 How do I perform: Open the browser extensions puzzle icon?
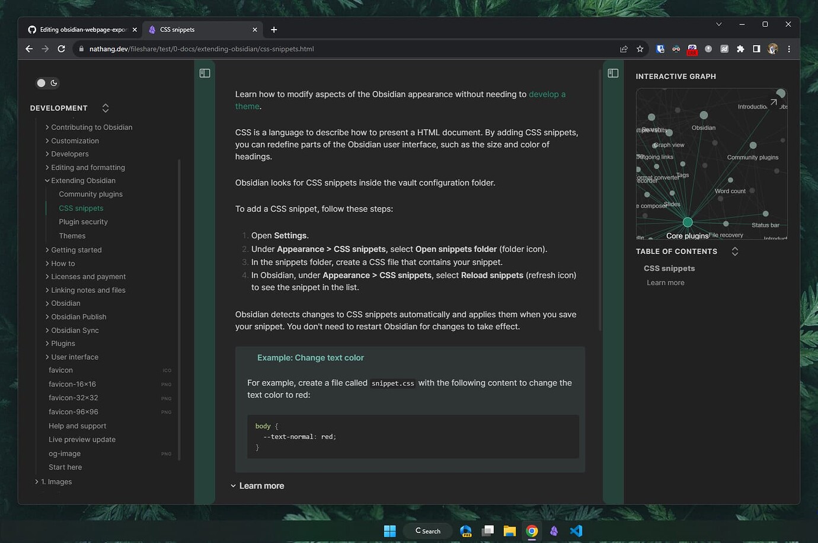pyautogui.click(x=740, y=49)
